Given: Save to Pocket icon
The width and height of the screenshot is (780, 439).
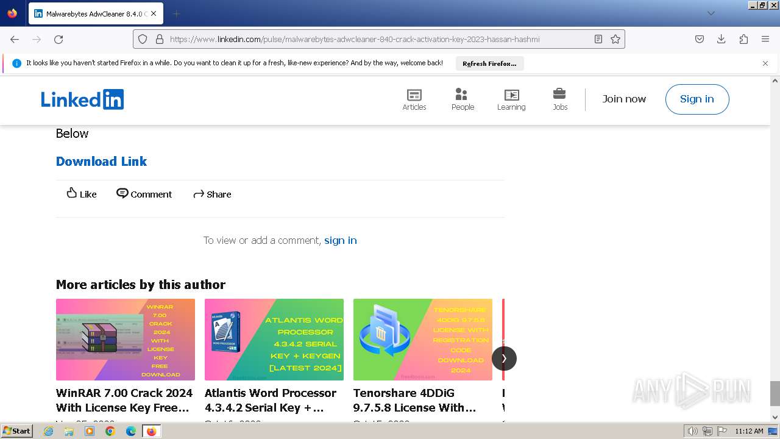Looking at the screenshot, I should click(x=700, y=39).
